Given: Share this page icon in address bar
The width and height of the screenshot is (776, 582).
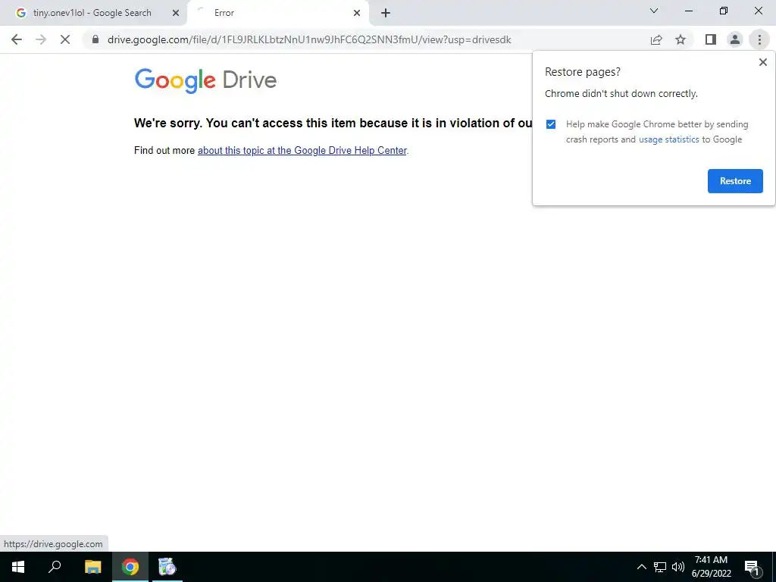Looking at the screenshot, I should click(656, 39).
